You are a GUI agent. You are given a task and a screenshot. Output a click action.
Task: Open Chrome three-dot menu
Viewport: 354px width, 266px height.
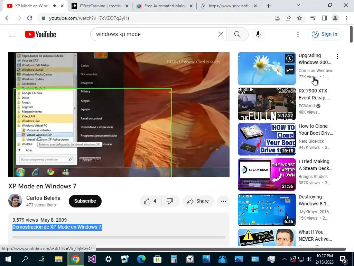point(346,18)
